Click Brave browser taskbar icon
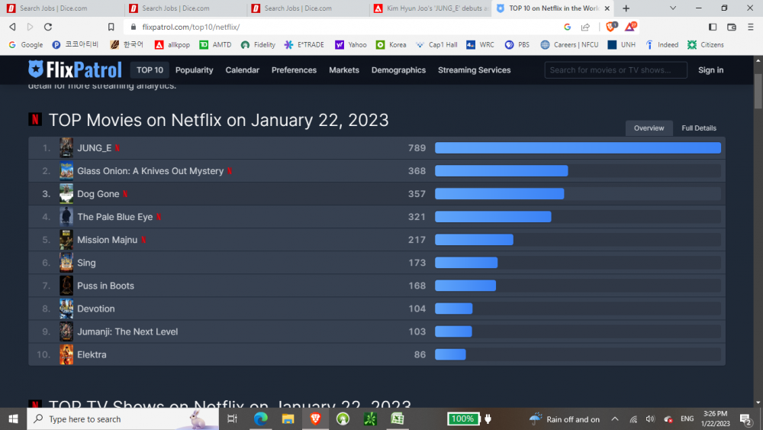Screen dimensions: 763x430 tap(315, 419)
